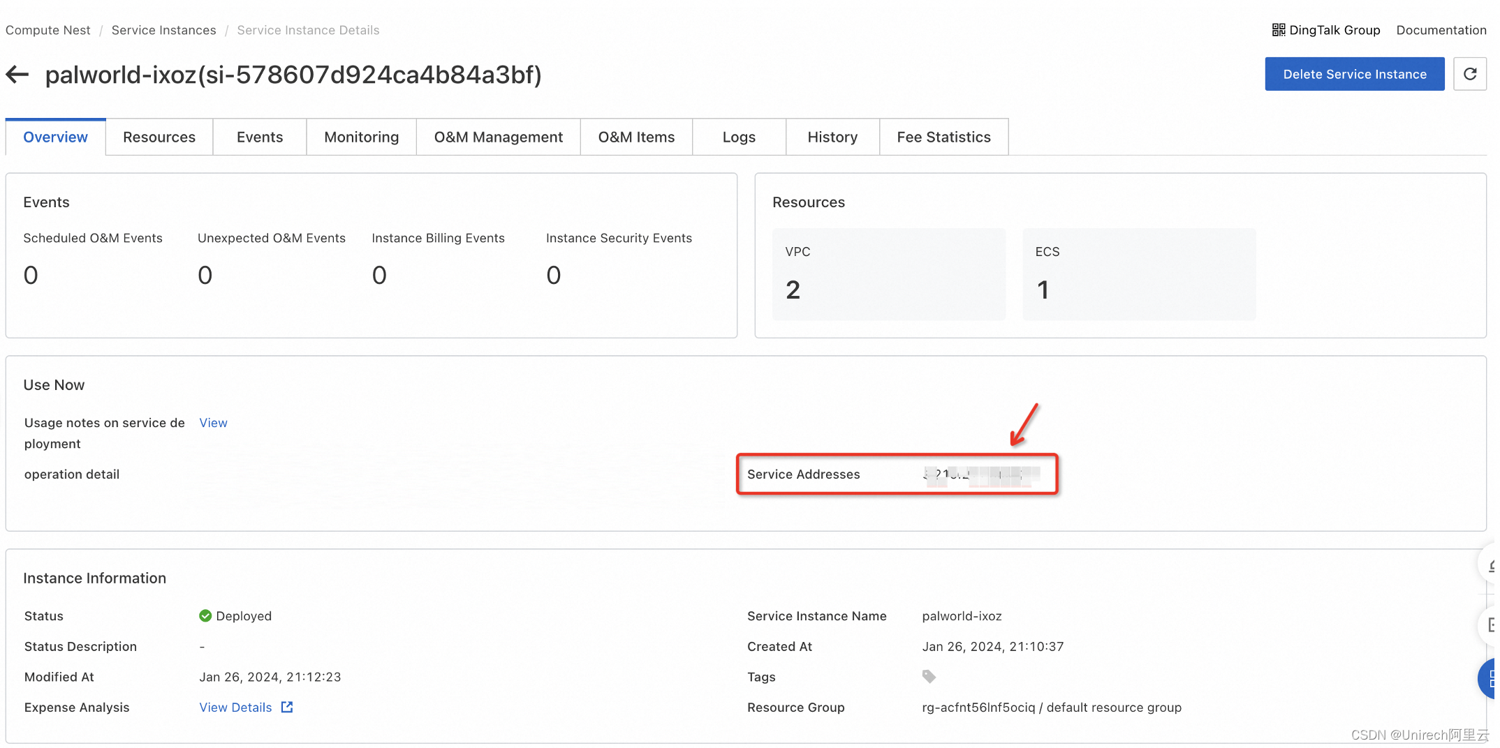Click View link for usage notes
The image size is (1500, 748).
[213, 423]
